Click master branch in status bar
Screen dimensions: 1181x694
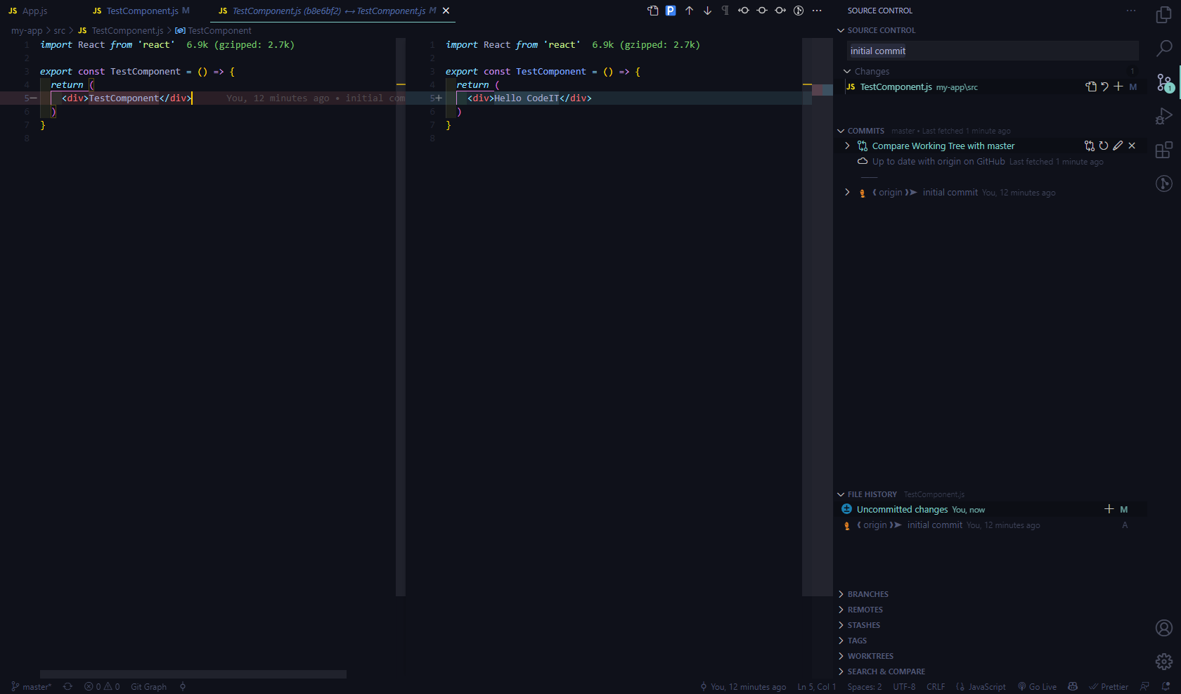(32, 687)
